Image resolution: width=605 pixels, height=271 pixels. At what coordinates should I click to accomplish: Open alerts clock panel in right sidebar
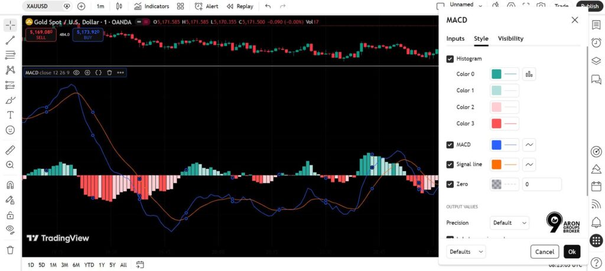pyautogui.click(x=596, y=43)
